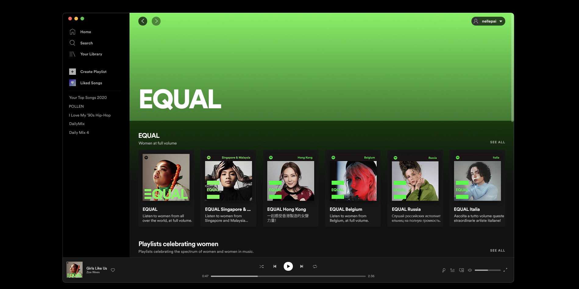Create a new playlist

93,71
